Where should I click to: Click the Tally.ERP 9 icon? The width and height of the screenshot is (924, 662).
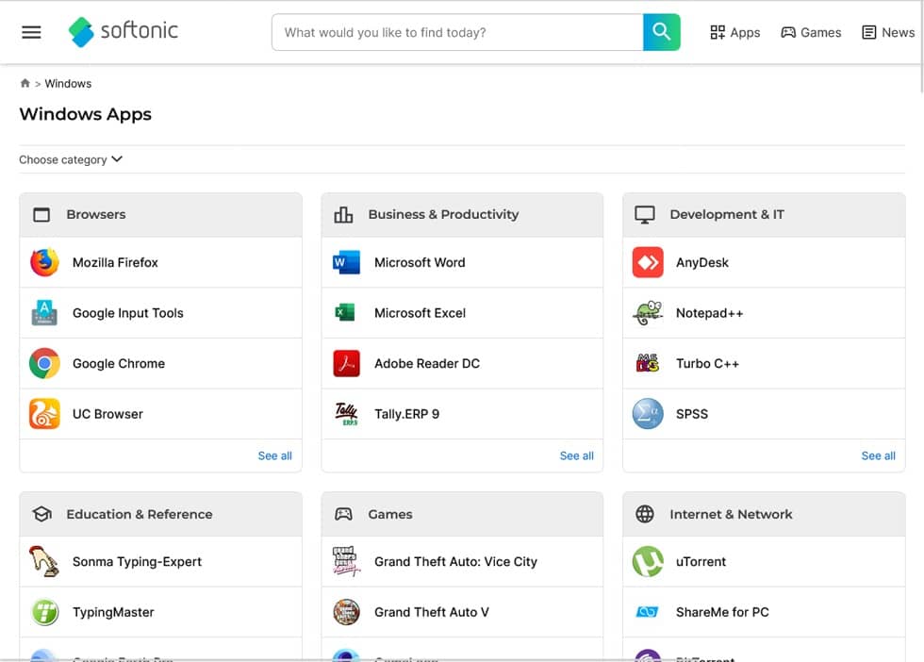[x=347, y=414]
